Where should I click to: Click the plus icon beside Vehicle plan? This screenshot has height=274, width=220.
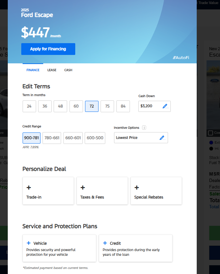coord(29,243)
